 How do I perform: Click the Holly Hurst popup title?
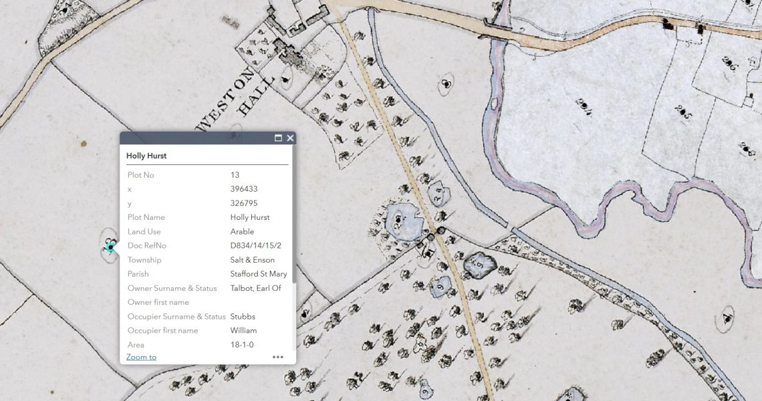coord(146,156)
